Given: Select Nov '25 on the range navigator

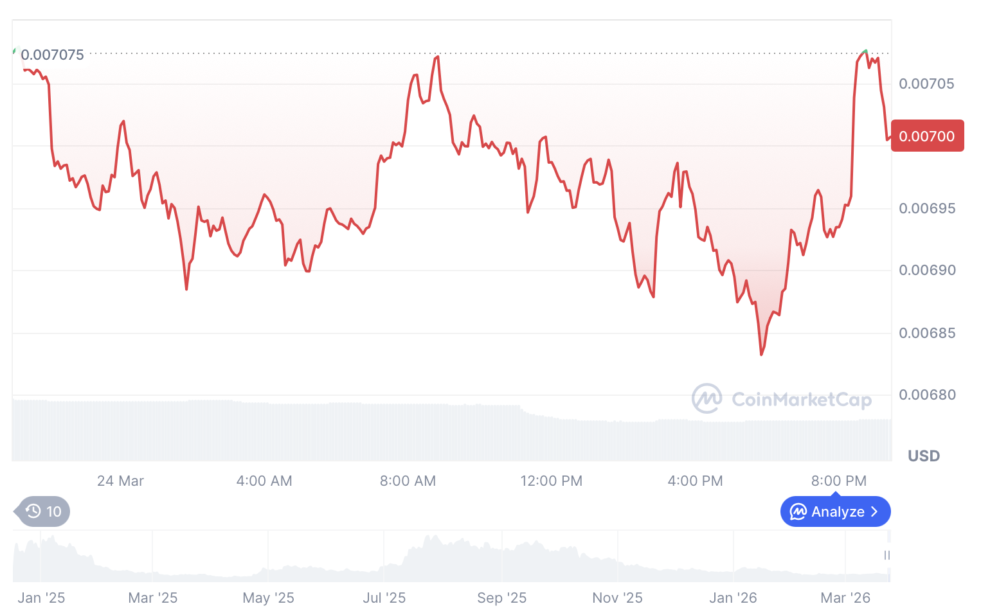Looking at the screenshot, I should (x=617, y=598).
